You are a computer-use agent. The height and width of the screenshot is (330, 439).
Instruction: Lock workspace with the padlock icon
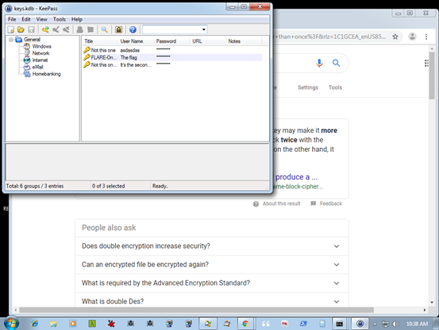click(119, 29)
